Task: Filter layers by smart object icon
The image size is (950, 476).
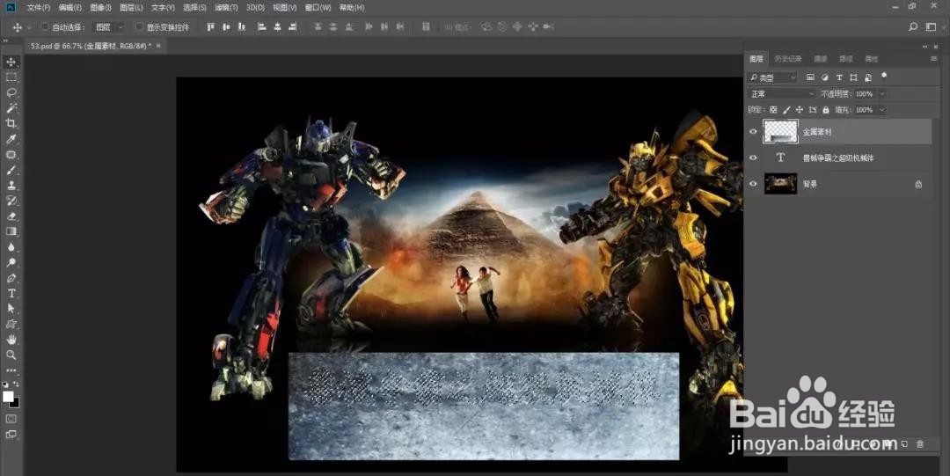Action: 868,77
